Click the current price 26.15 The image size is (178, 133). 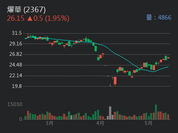(16, 18)
